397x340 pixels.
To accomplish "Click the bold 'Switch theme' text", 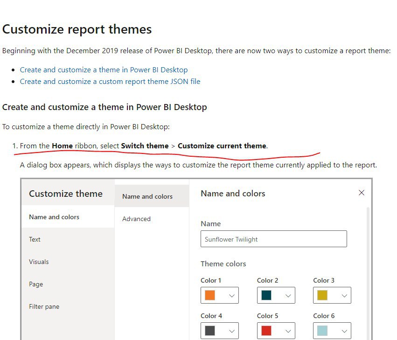I will 145,146.
